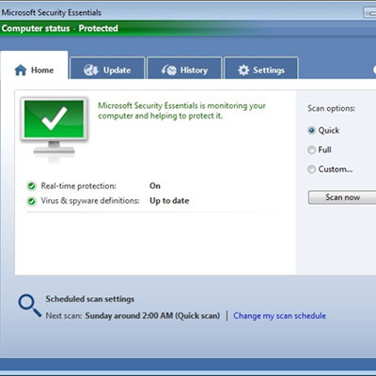
Task: Click the Virus & spyware definitions check icon
Action: (31, 201)
